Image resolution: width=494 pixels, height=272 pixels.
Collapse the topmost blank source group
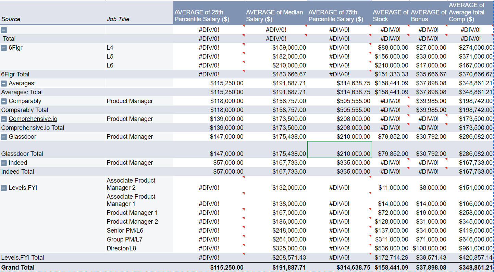pyautogui.click(x=4, y=30)
